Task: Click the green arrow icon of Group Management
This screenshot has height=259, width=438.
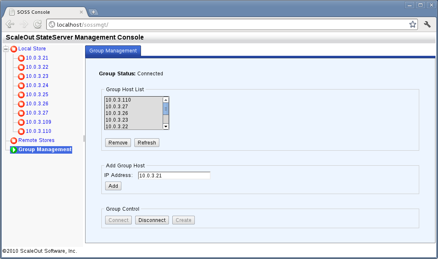Action: coord(14,150)
